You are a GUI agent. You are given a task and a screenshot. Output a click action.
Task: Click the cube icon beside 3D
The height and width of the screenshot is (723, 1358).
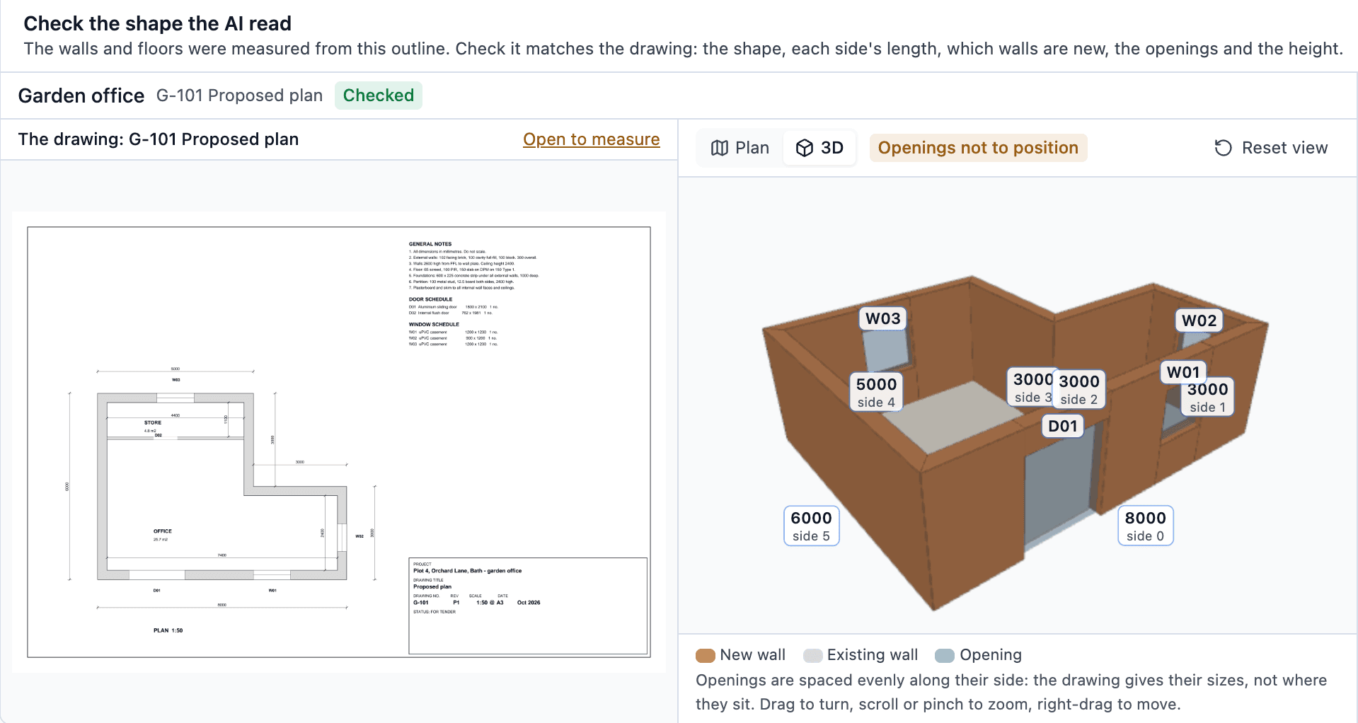tap(805, 148)
